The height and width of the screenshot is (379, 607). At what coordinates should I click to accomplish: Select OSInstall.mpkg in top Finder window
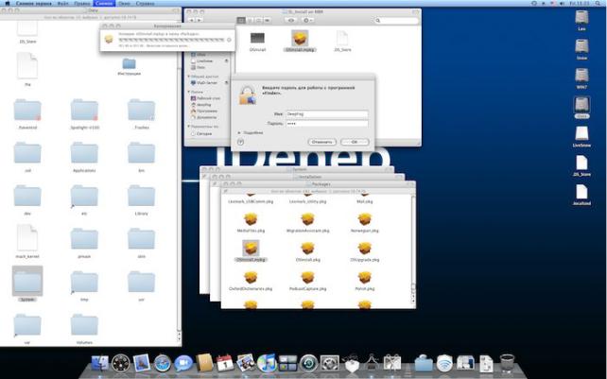300,41
